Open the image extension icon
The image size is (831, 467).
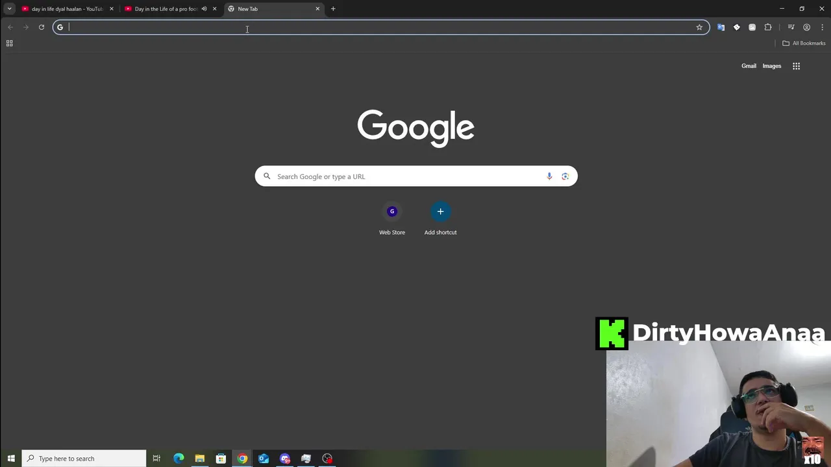pos(752,27)
